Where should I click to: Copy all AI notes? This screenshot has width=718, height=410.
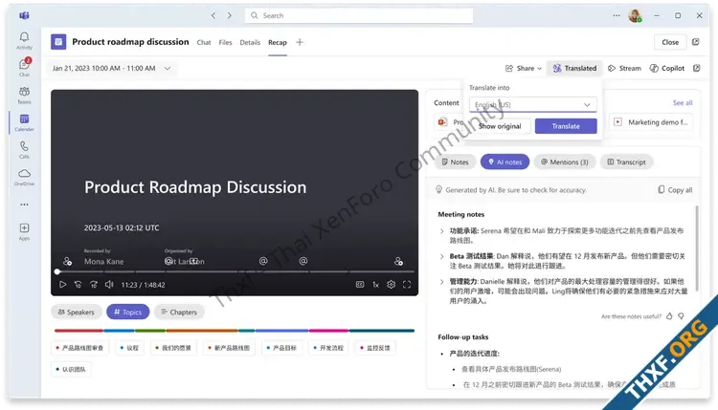(676, 189)
